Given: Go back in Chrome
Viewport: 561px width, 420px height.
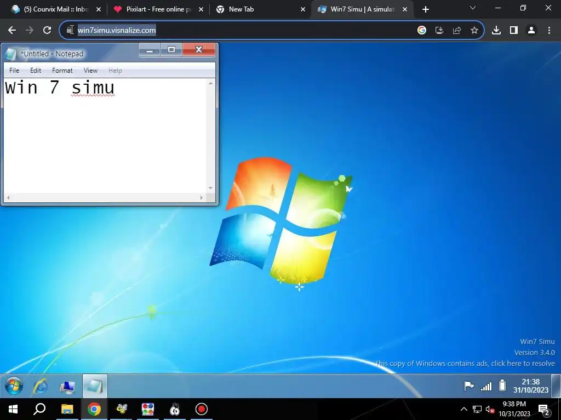Looking at the screenshot, I should click(12, 31).
